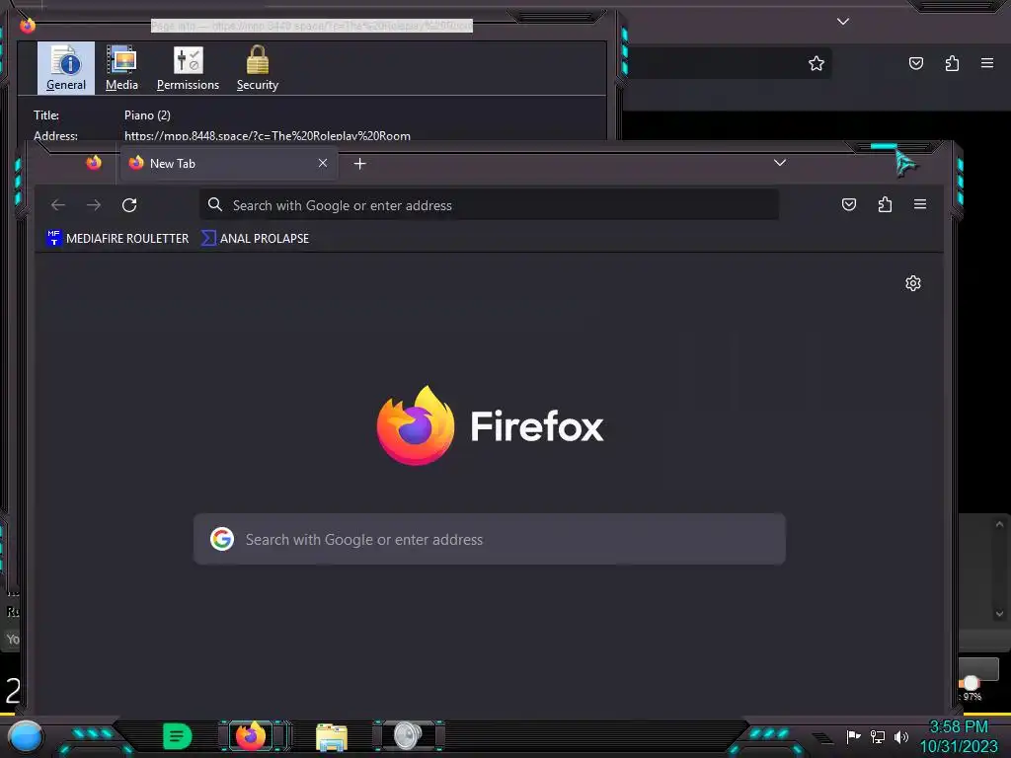Open application menu in front Firefox window
The height and width of the screenshot is (758, 1011).
pyautogui.click(x=920, y=204)
